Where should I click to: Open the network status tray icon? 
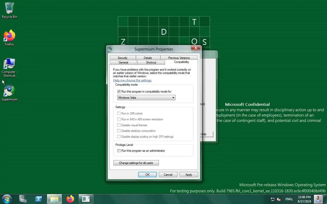(273, 199)
